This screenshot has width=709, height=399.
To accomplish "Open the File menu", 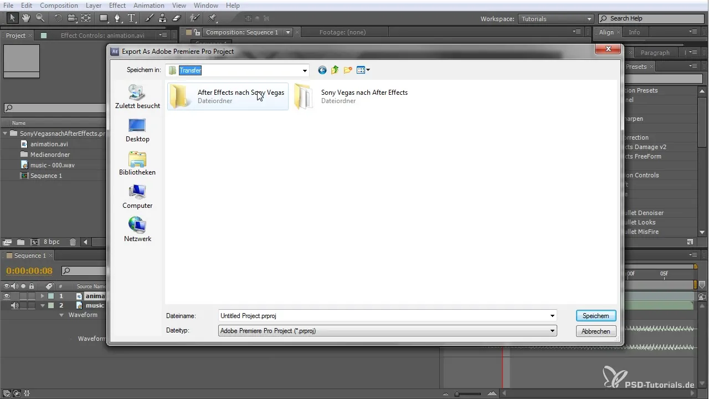I will click(x=8, y=6).
